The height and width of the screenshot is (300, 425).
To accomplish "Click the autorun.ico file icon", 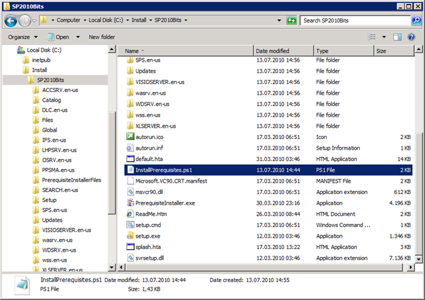I will [x=130, y=137].
